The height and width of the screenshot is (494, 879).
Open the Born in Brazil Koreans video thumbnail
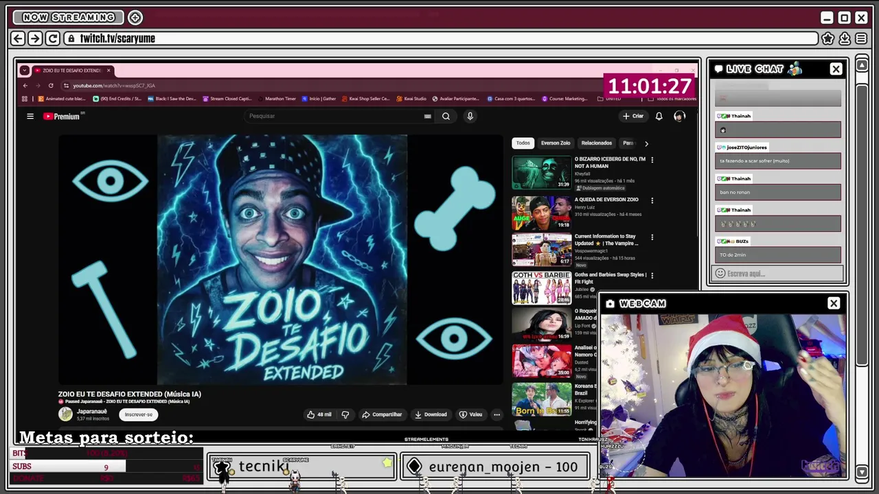click(x=541, y=399)
